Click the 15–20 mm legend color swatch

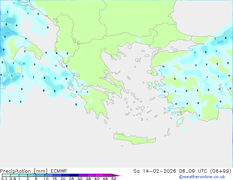coord(57,175)
